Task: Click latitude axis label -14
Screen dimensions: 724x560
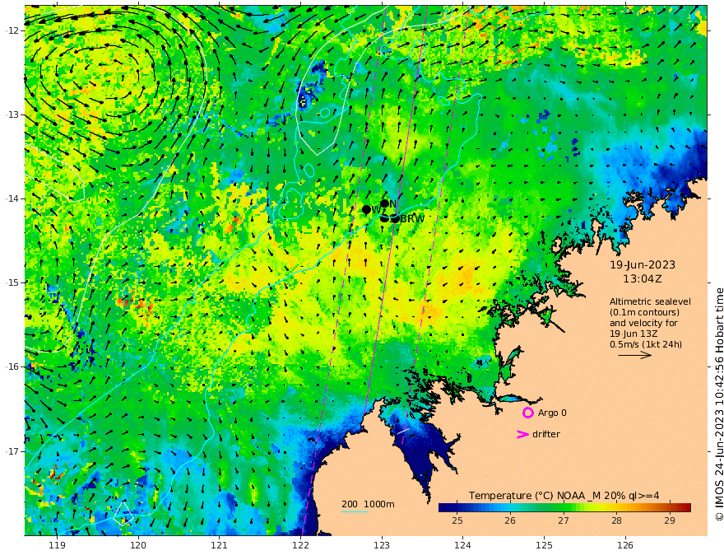Action: [x=12, y=198]
